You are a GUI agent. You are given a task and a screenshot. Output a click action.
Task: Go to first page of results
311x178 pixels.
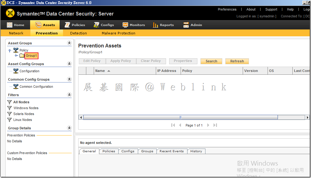(x=173, y=125)
